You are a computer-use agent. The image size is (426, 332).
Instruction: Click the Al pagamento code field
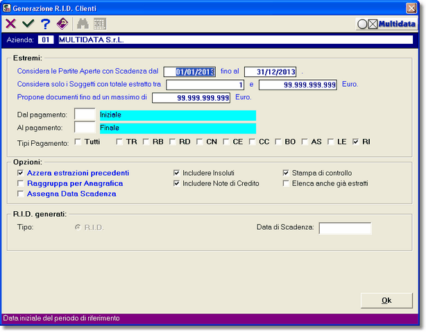click(85, 128)
